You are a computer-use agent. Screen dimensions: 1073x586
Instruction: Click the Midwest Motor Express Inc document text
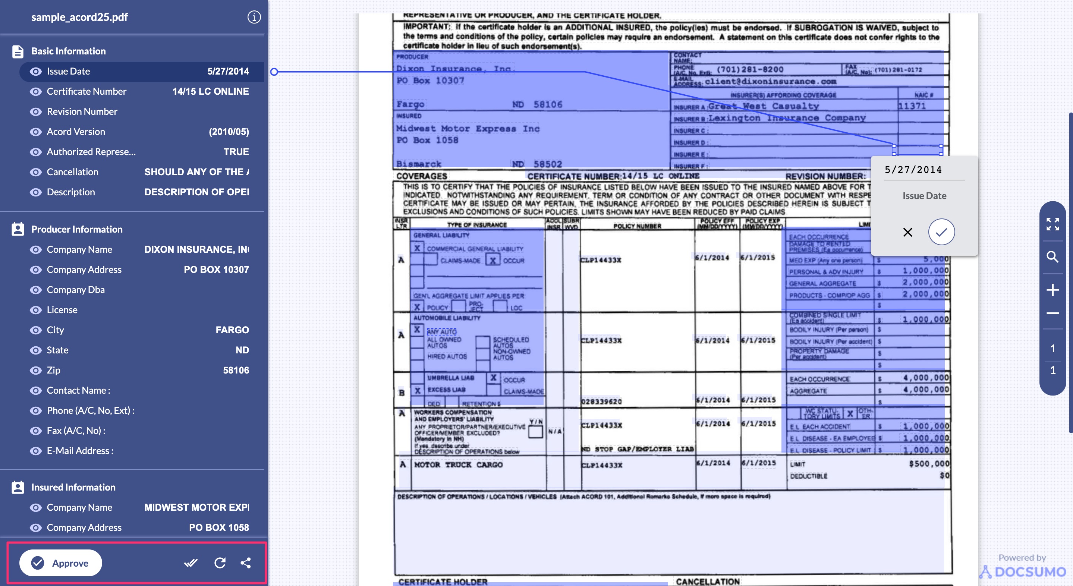pos(468,129)
